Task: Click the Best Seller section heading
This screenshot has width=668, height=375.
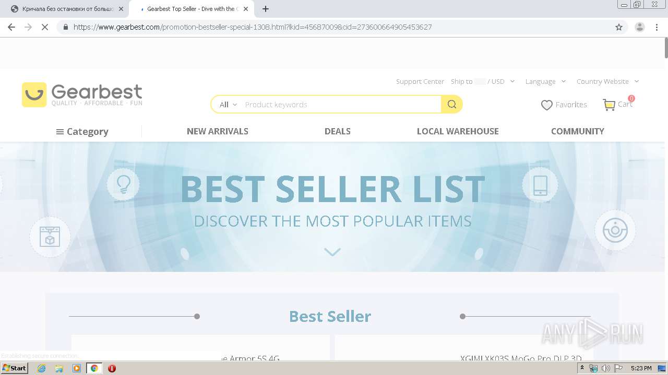Action: pyautogui.click(x=330, y=316)
